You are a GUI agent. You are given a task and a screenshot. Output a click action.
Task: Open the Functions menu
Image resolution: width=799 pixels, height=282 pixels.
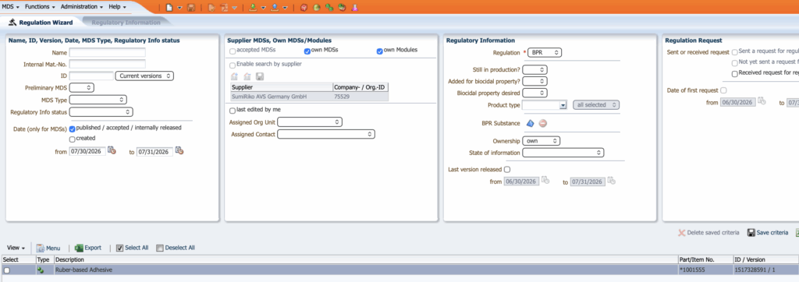pyautogui.click(x=41, y=6)
